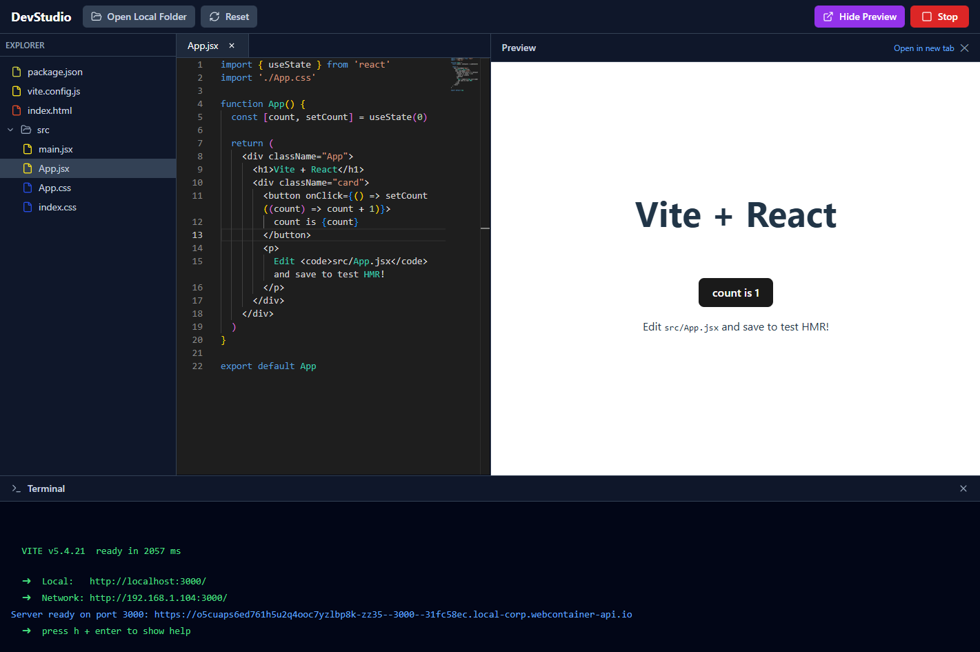Select index.css in the file tree
The image size is (980, 652).
coord(57,207)
